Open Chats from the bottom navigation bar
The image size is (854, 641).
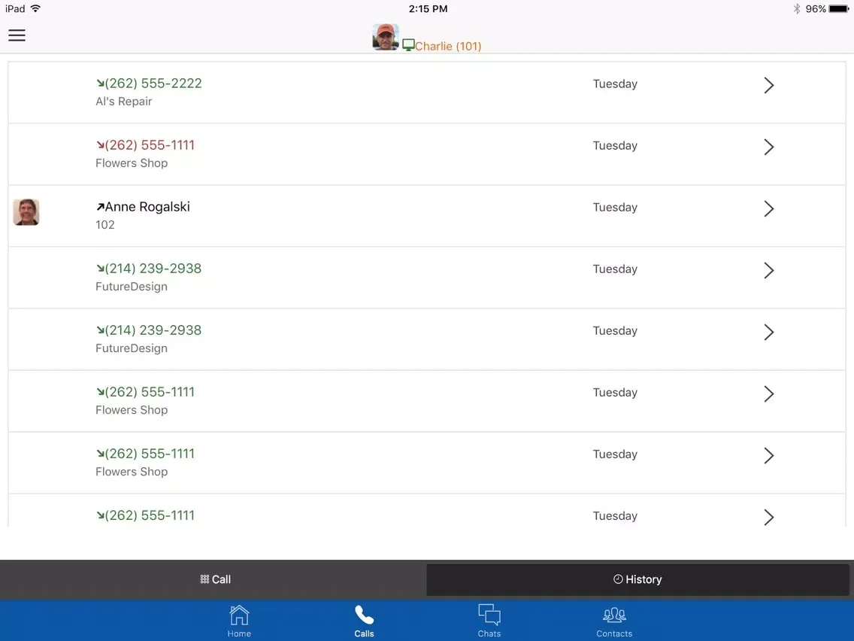coord(489,621)
